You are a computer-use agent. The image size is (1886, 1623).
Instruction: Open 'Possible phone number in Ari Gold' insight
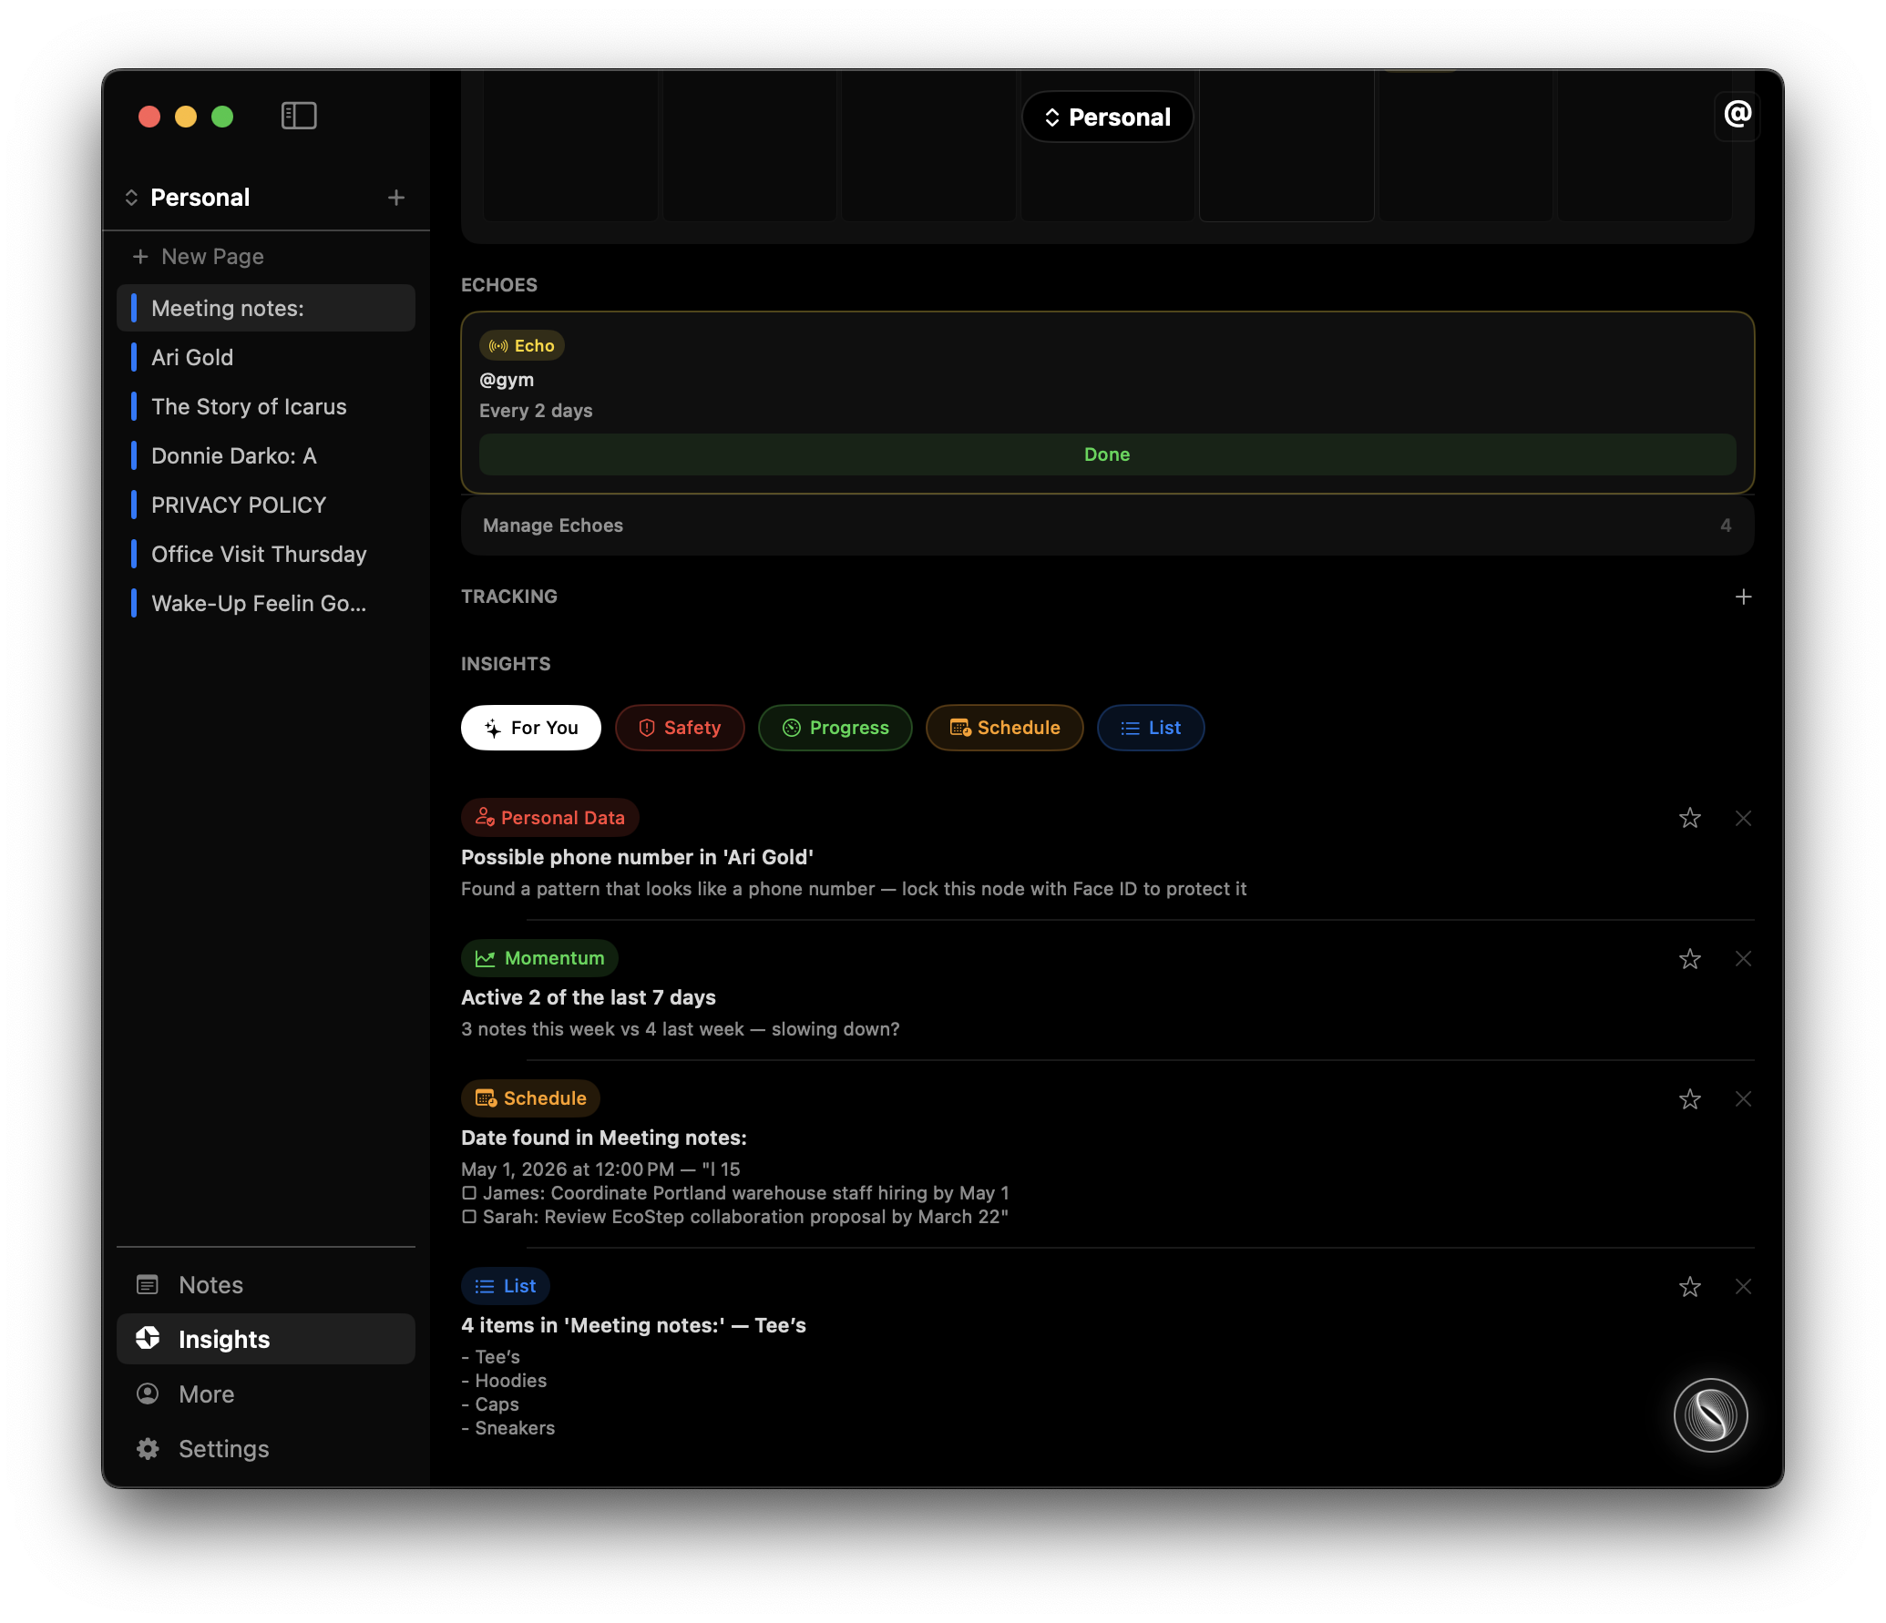tap(637, 856)
